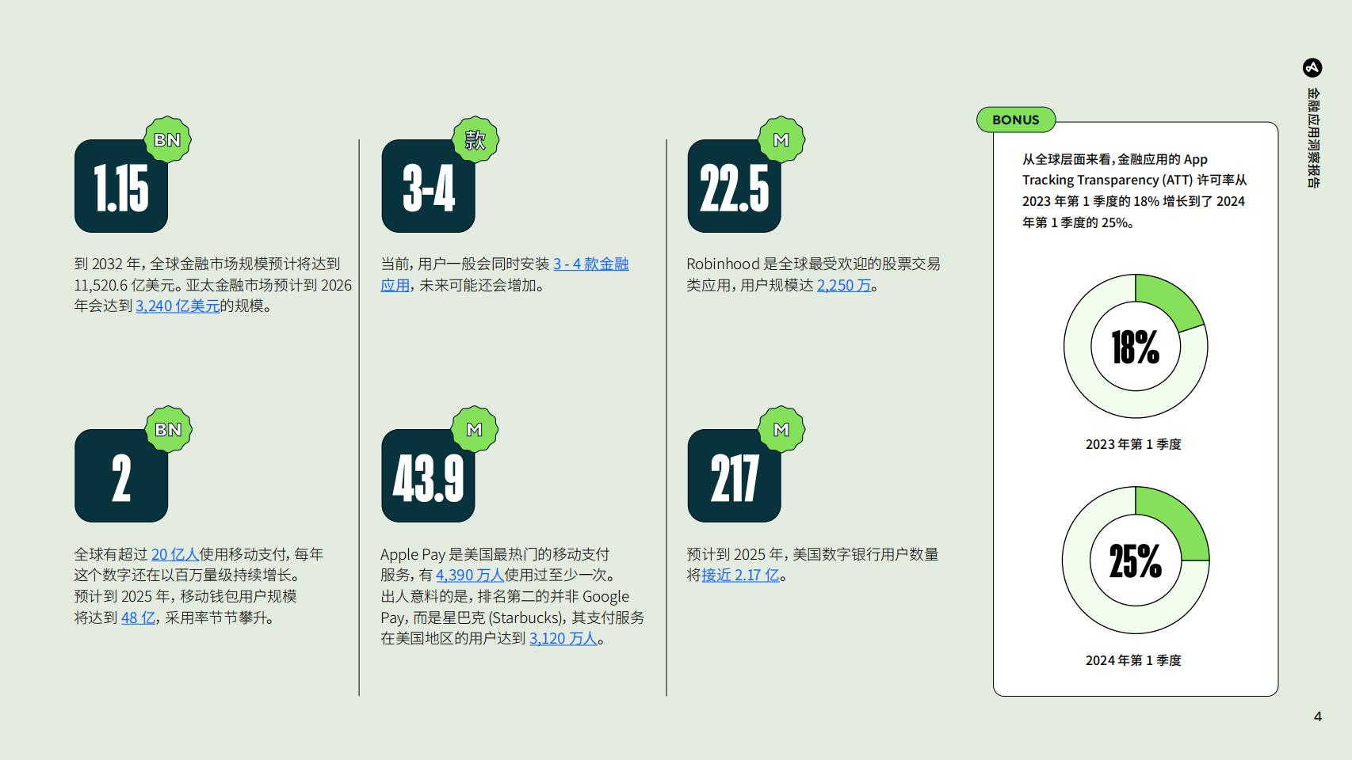Open the 20 亿人 link
Screen dimensions: 1352x760
tap(175, 554)
